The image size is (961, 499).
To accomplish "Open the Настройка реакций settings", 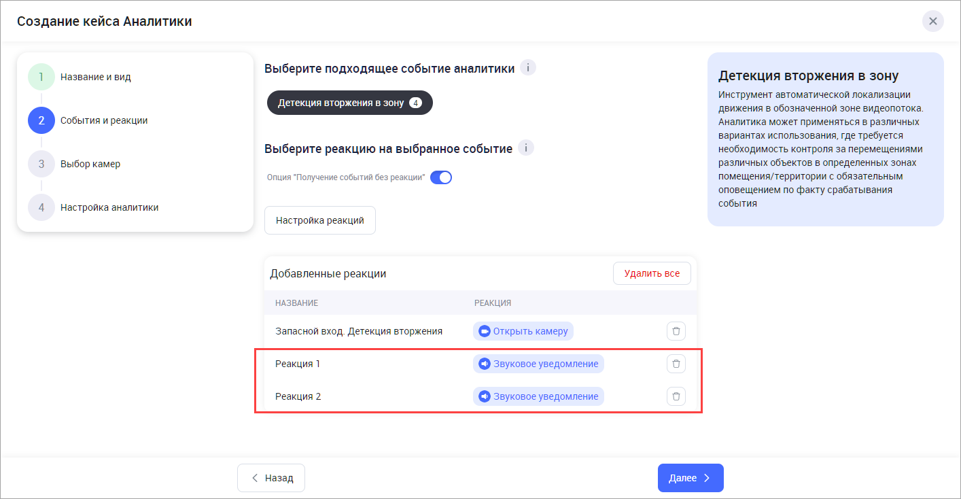I will (x=319, y=220).
